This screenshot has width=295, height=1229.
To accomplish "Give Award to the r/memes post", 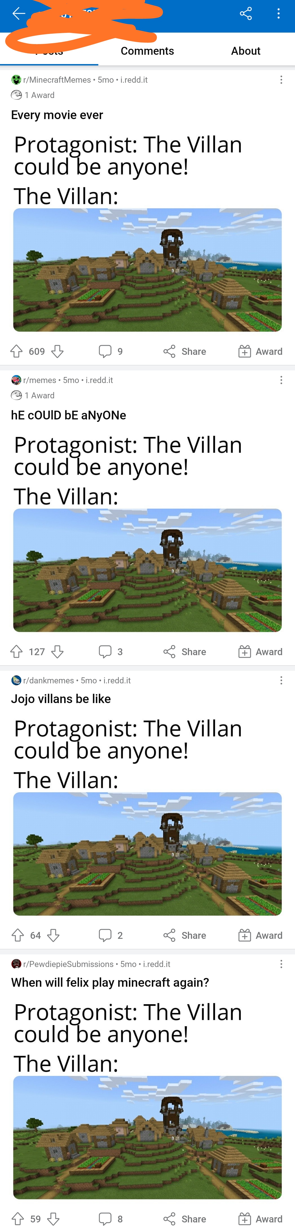I will [260, 652].
